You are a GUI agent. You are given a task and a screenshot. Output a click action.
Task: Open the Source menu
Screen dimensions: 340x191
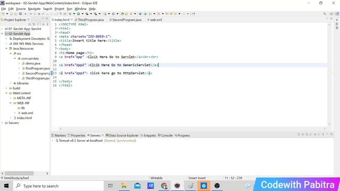(x=21, y=9)
